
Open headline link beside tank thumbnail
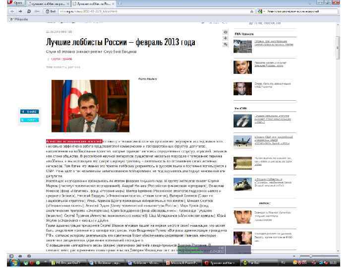[x=273, y=182]
